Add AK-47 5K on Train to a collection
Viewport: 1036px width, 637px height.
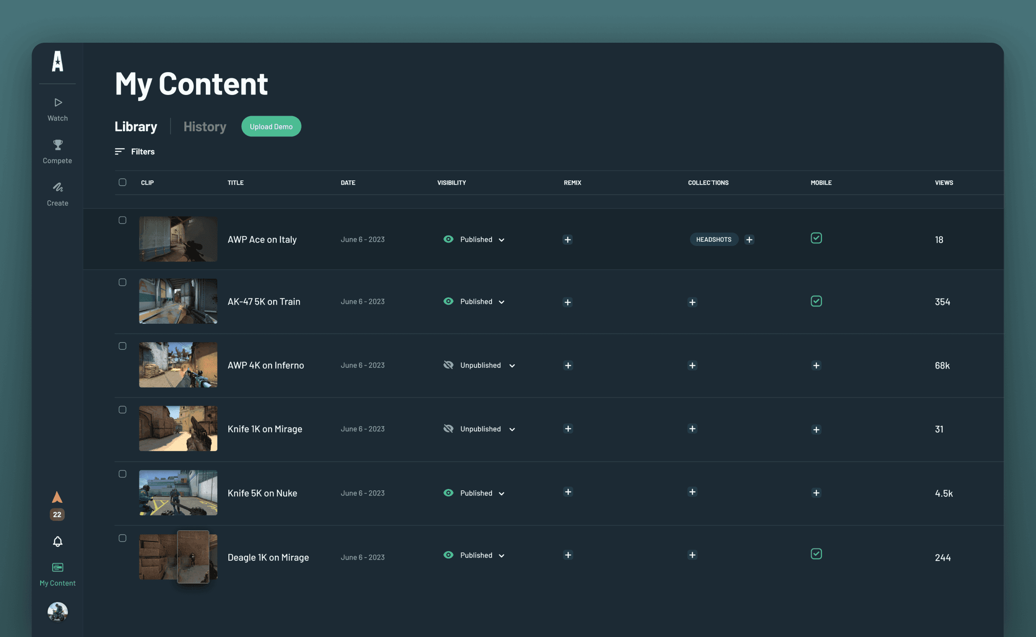point(692,302)
